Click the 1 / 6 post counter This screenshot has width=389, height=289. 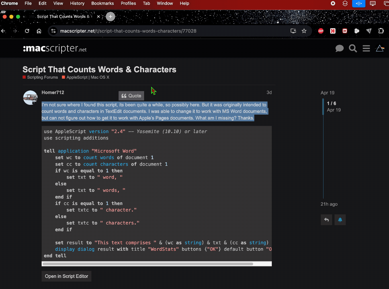pyautogui.click(x=332, y=103)
